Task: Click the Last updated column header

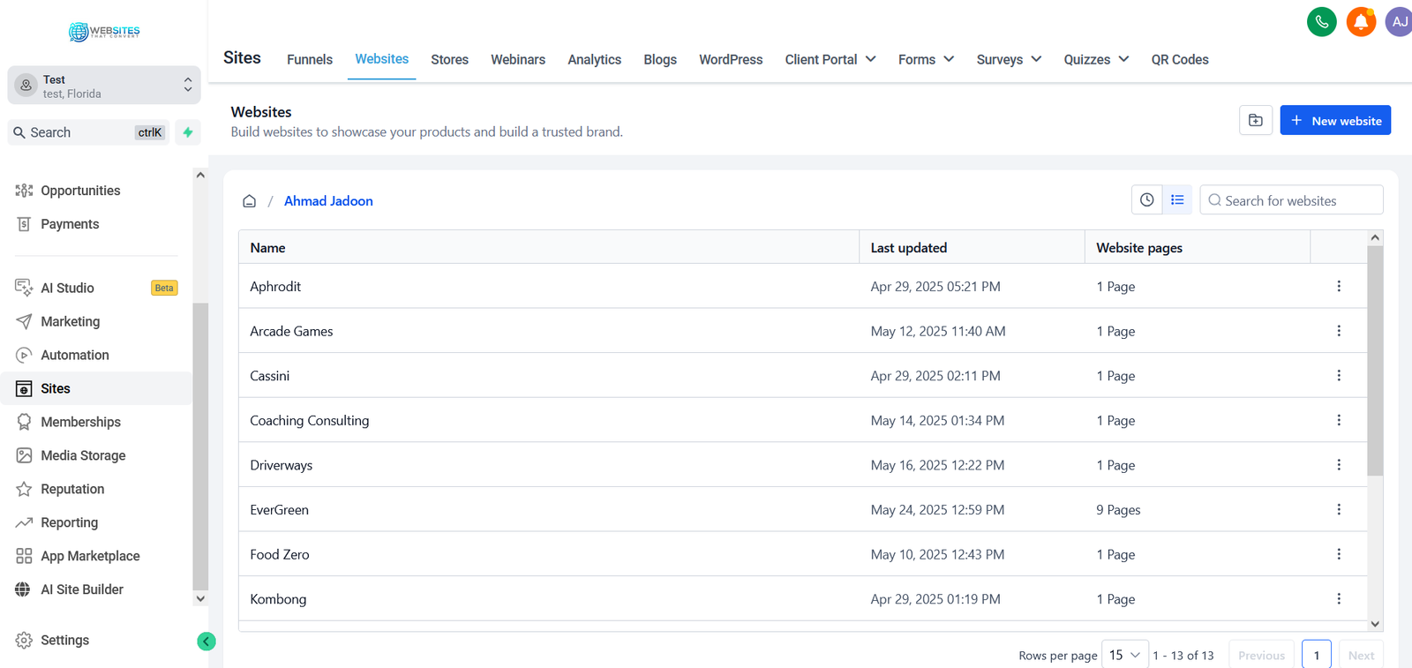Action: coord(973,247)
